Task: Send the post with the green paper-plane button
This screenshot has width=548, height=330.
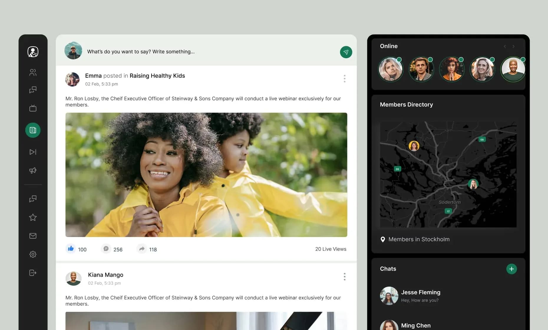Action: click(346, 52)
